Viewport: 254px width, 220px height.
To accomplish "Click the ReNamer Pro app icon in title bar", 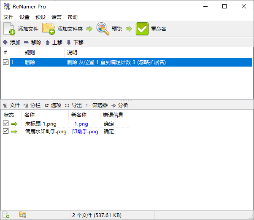I will (x=7, y=6).
